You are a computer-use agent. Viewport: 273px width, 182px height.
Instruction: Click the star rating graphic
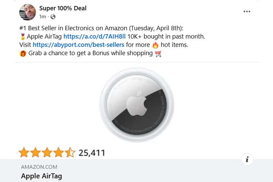click(x=47, y=153)
